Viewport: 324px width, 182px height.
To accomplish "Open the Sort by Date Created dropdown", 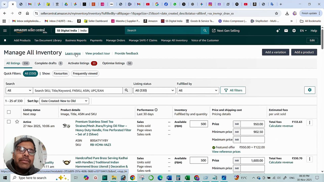I will coord(64,101).
